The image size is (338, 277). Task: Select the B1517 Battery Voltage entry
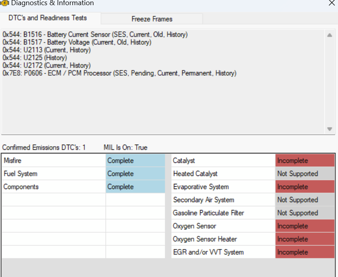[x=77, y=42]
